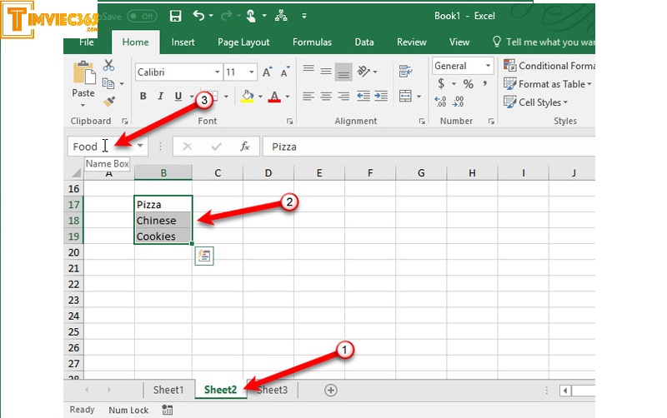Apply red Font Color A
The image size is (667, 418).
coord(275,97)
